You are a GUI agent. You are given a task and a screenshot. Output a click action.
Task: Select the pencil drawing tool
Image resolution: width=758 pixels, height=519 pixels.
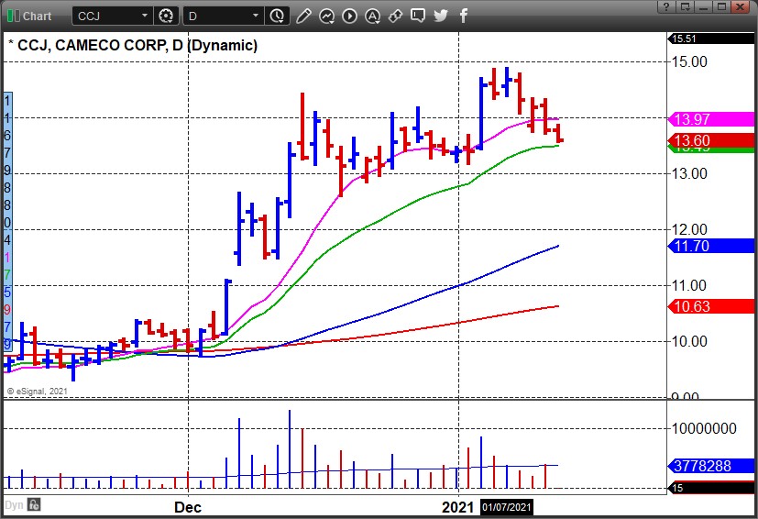[303, 16]
